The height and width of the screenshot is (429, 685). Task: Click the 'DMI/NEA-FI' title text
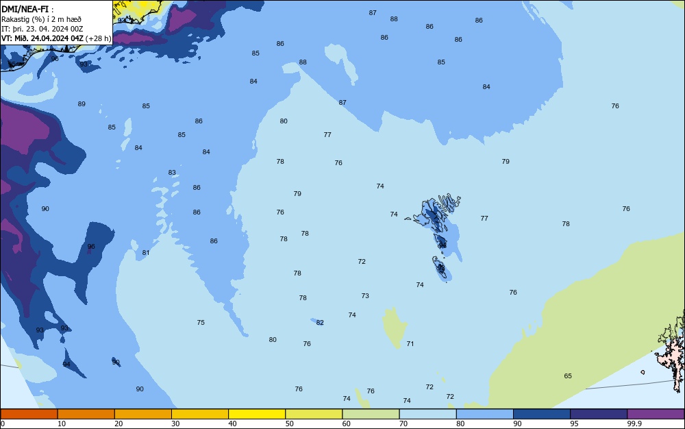click(x=25, y=9)
